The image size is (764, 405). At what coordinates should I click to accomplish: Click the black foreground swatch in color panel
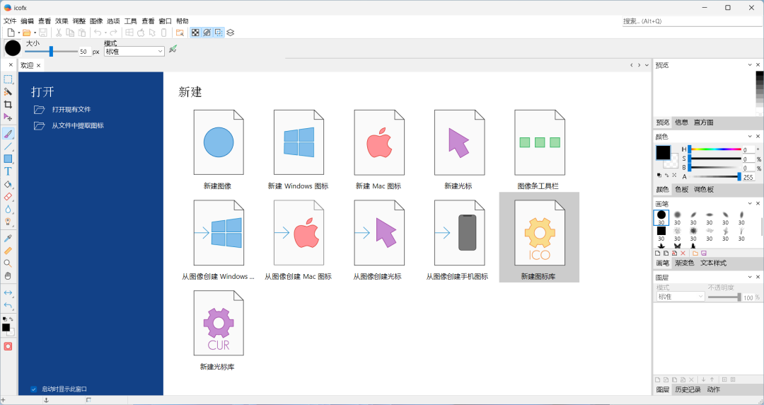663,153
